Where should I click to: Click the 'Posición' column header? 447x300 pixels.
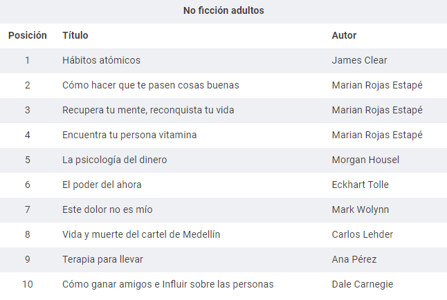(28, 35)
